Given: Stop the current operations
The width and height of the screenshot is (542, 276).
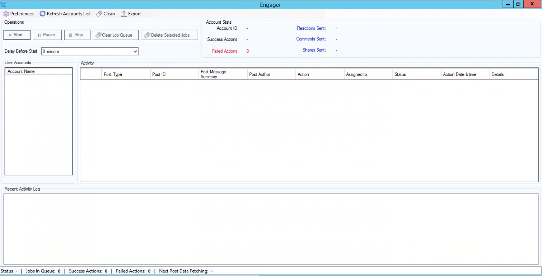Looking at the screenshot, I should [77, 35].
